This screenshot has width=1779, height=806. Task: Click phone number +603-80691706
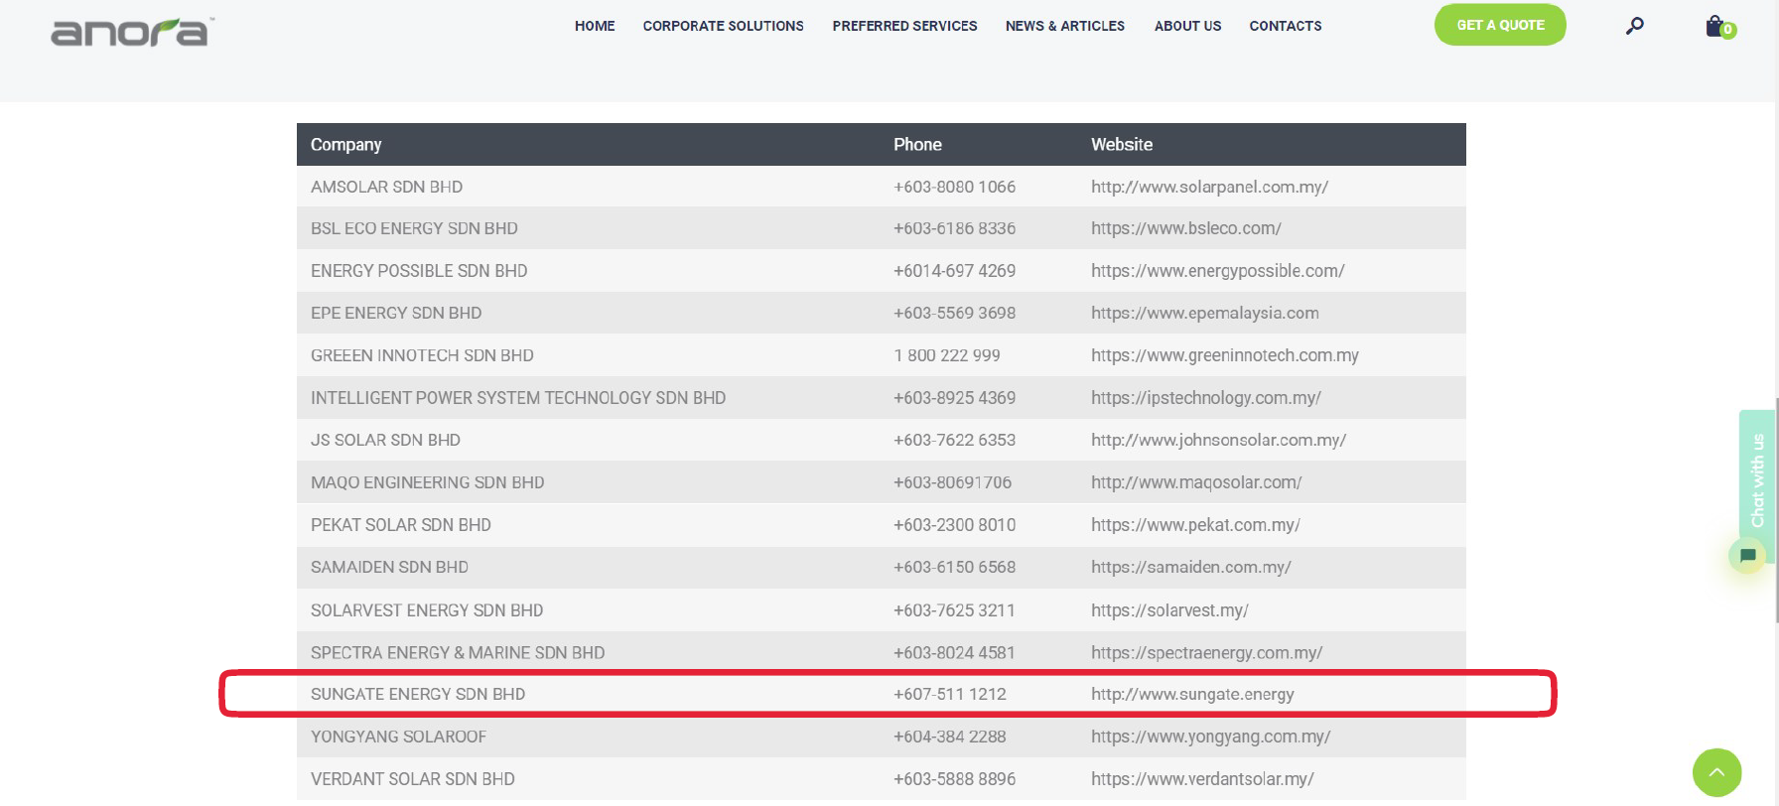pos(952,482)
